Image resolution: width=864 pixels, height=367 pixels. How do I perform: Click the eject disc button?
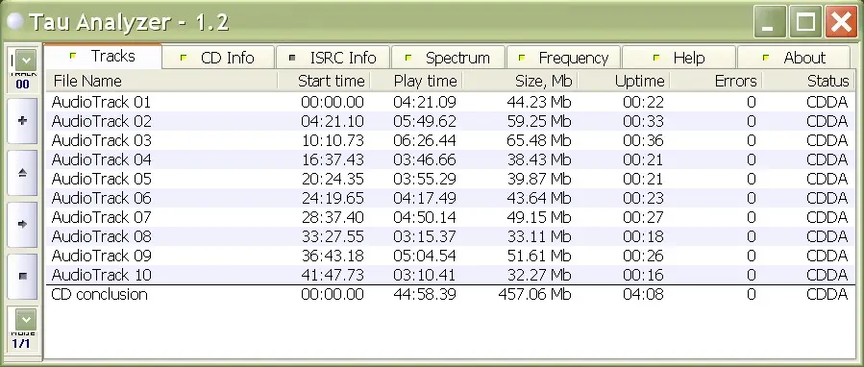pos(23,173)
